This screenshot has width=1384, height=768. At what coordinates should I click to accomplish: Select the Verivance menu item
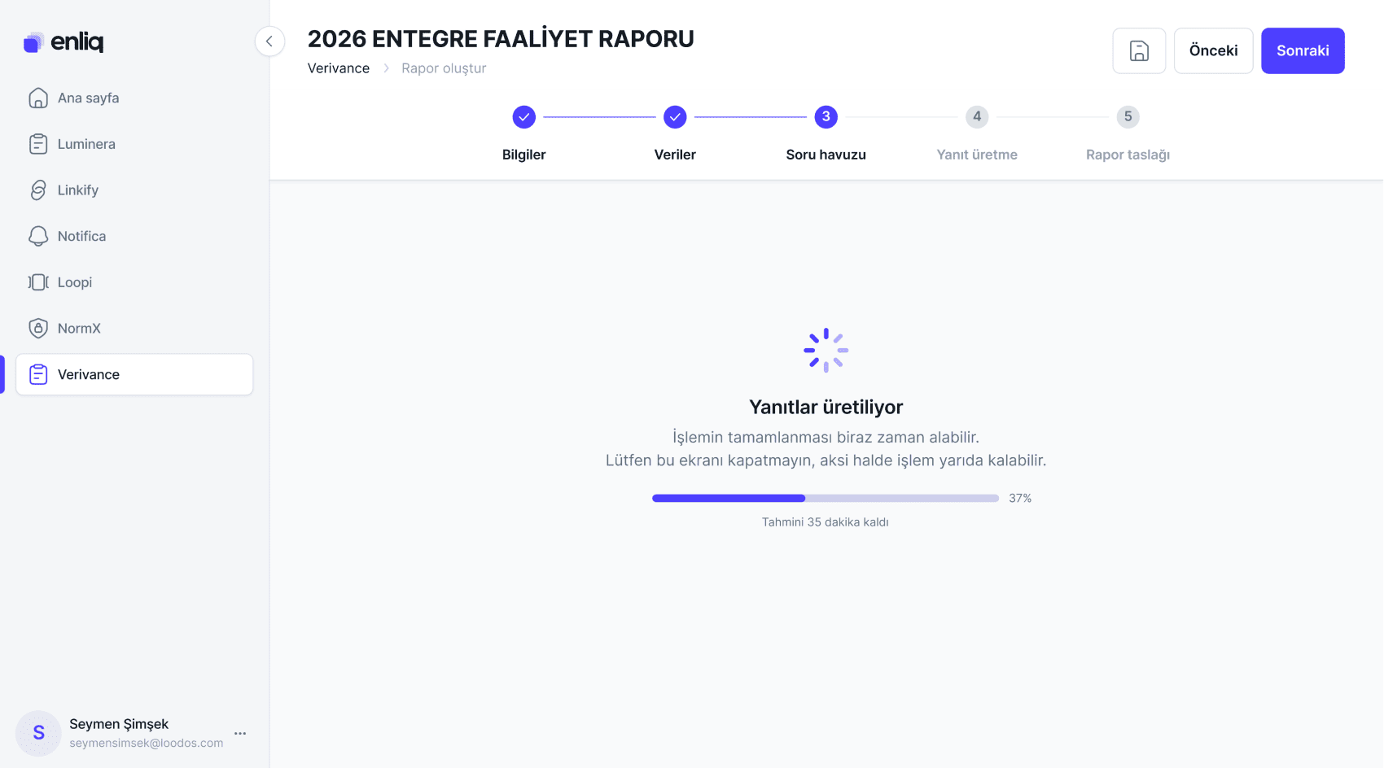[134, 374]
